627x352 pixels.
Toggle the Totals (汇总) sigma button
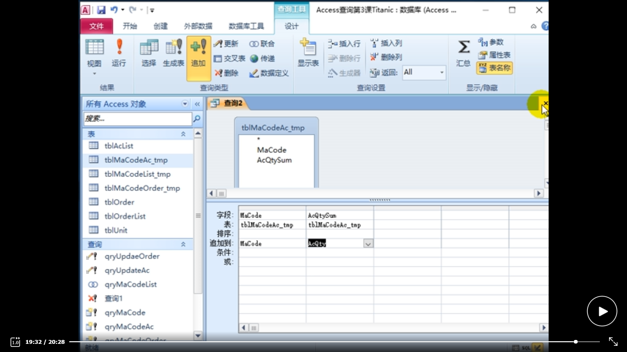coord(463,53)
